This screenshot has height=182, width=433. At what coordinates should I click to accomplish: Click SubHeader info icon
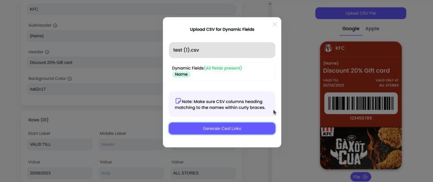(55, 25)
